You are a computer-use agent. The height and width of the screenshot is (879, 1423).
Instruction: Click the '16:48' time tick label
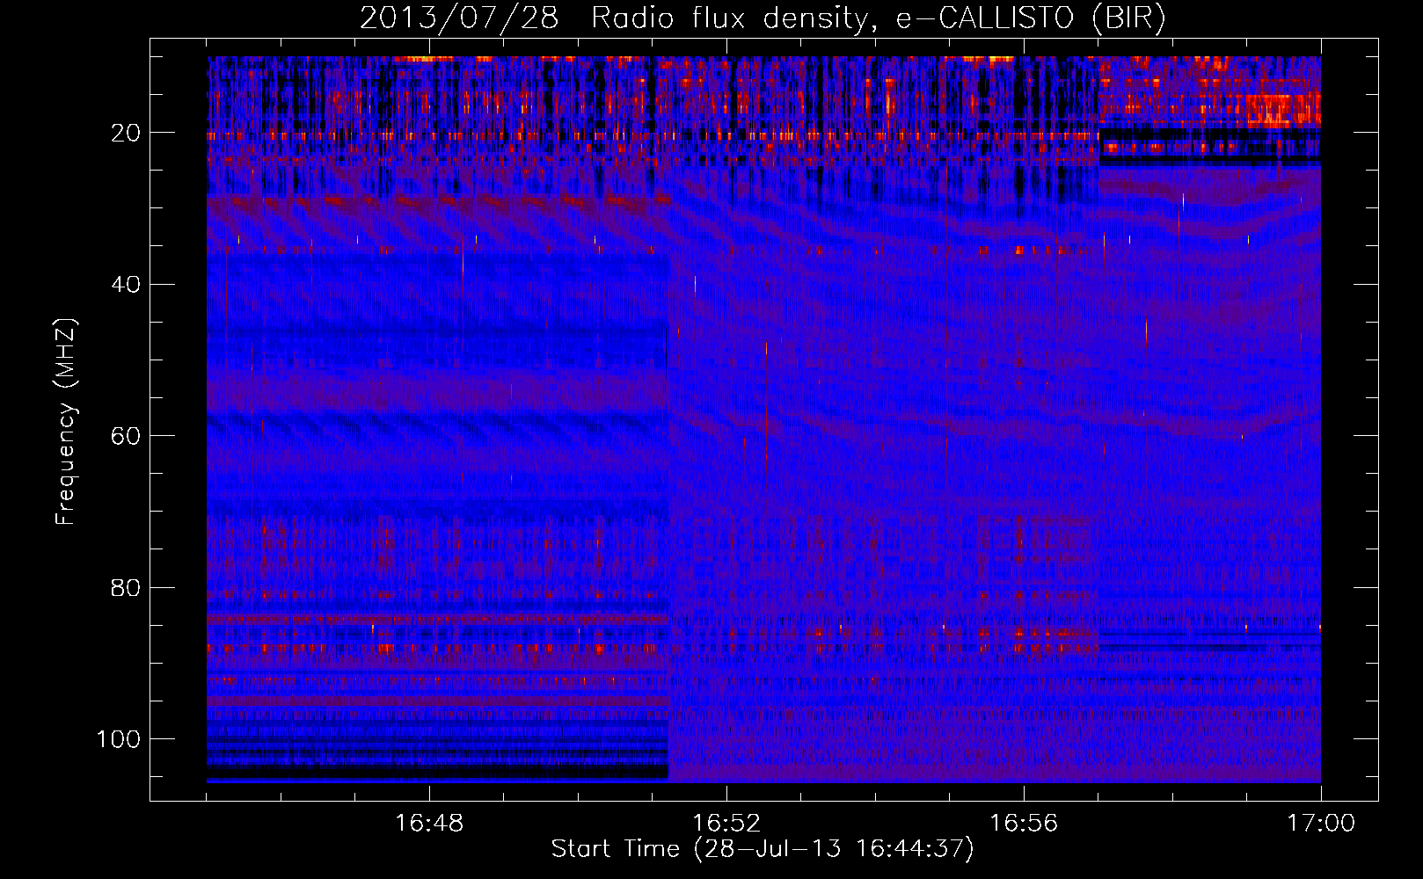pos(429,824)
